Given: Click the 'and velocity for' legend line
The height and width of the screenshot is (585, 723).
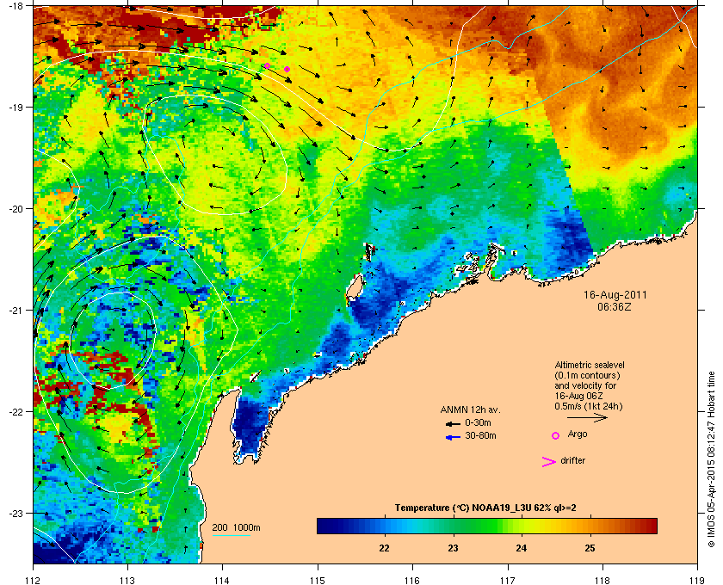Looking at the screenshot, I should coord(585,385).
